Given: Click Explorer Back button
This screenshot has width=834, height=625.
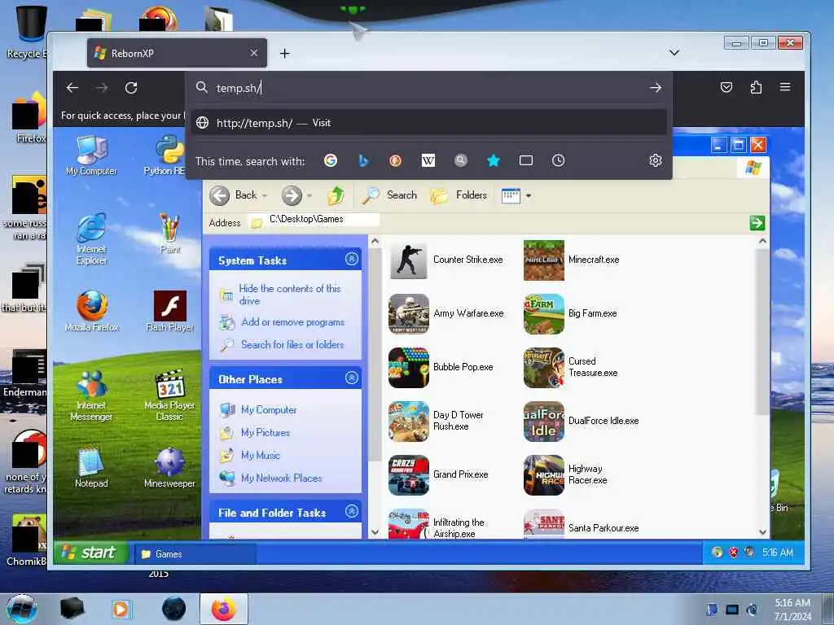Looking at the screenshot, I should (233, 195).
